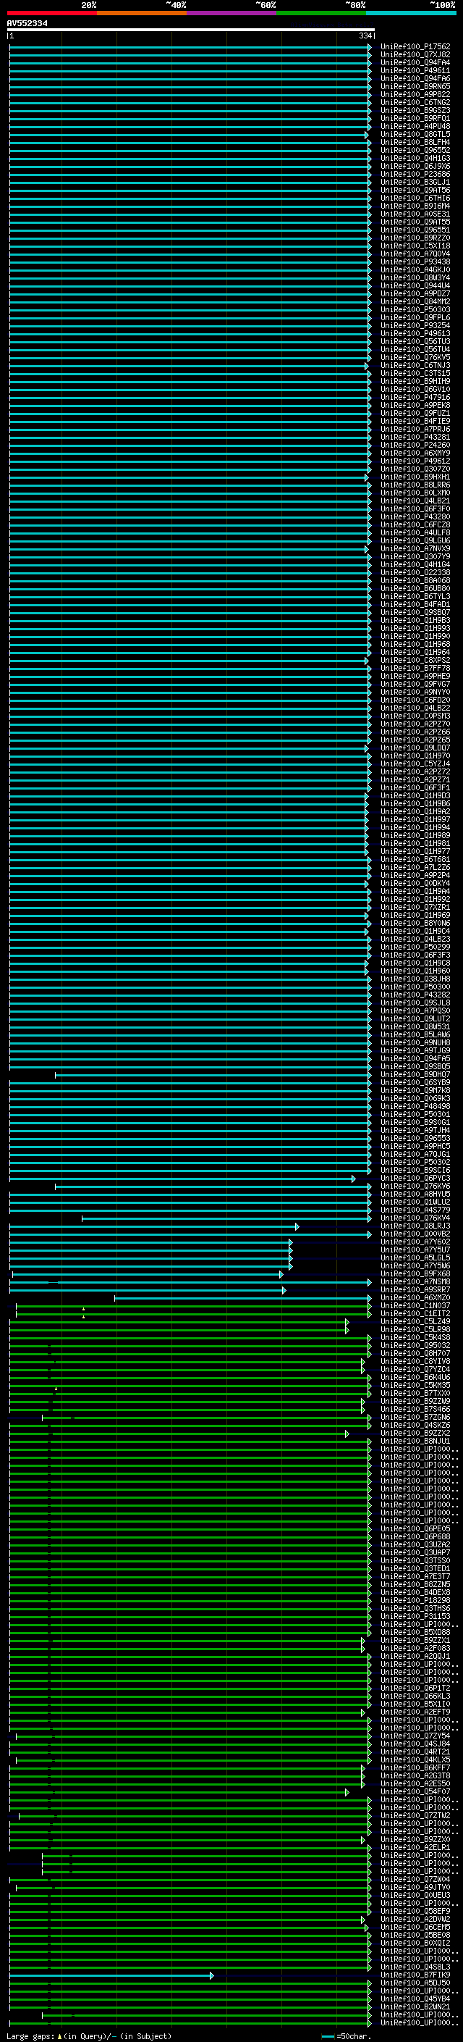Open hit UniRef100_P50299
This screenshot has height=2042, width=463.
click(x=415, y=947)
